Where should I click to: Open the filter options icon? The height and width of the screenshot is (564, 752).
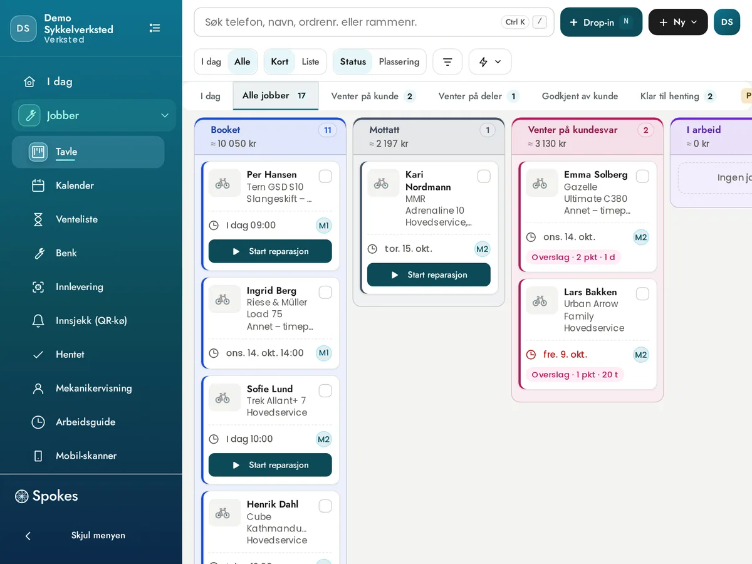pyautogui.click(x=447, y=62)
